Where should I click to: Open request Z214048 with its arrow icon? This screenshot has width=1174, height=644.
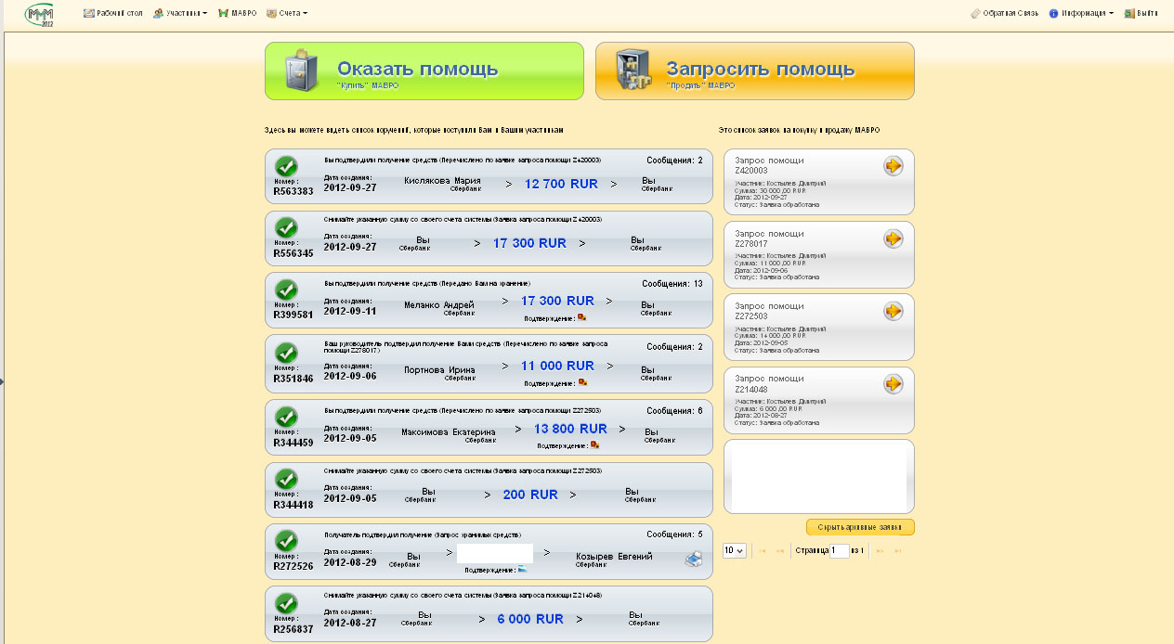pos(894,383)
